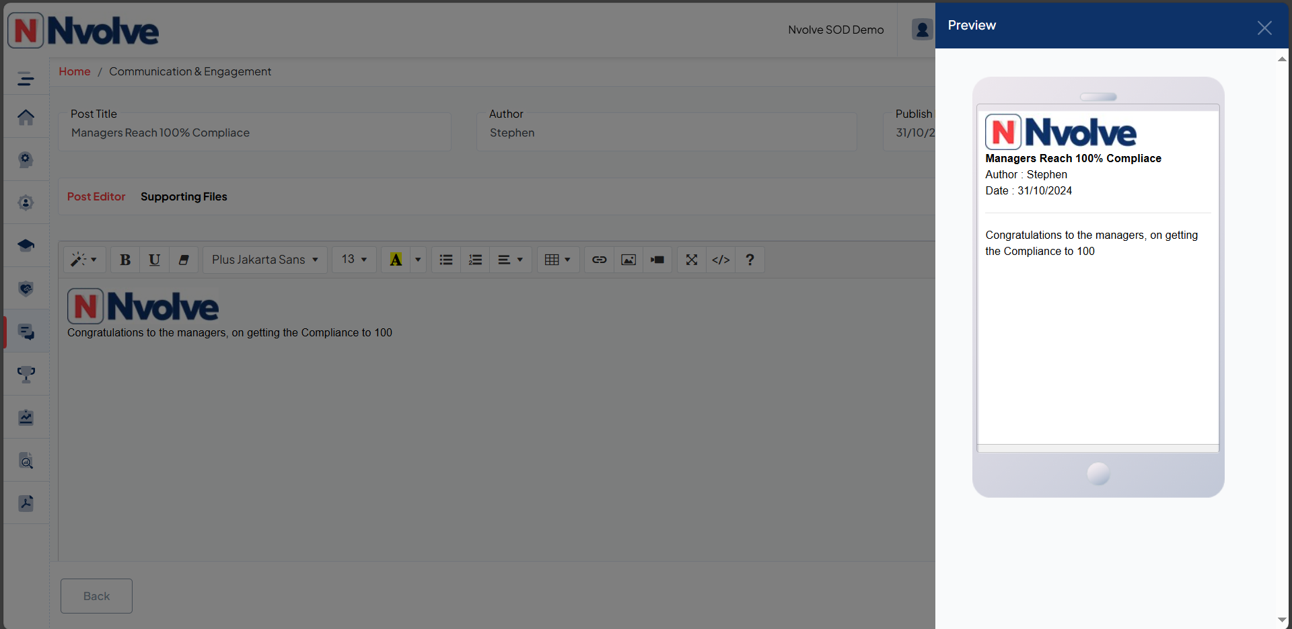
Task: Open the graduation cap training icon
Action: [26, 246]
